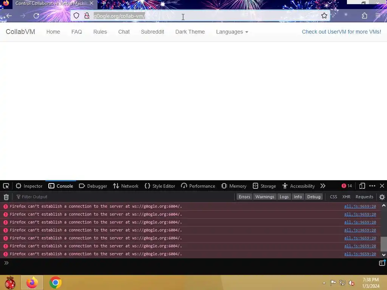Go to CollabVM Home link
387x290 pixels.
click(x=53, y=32)
